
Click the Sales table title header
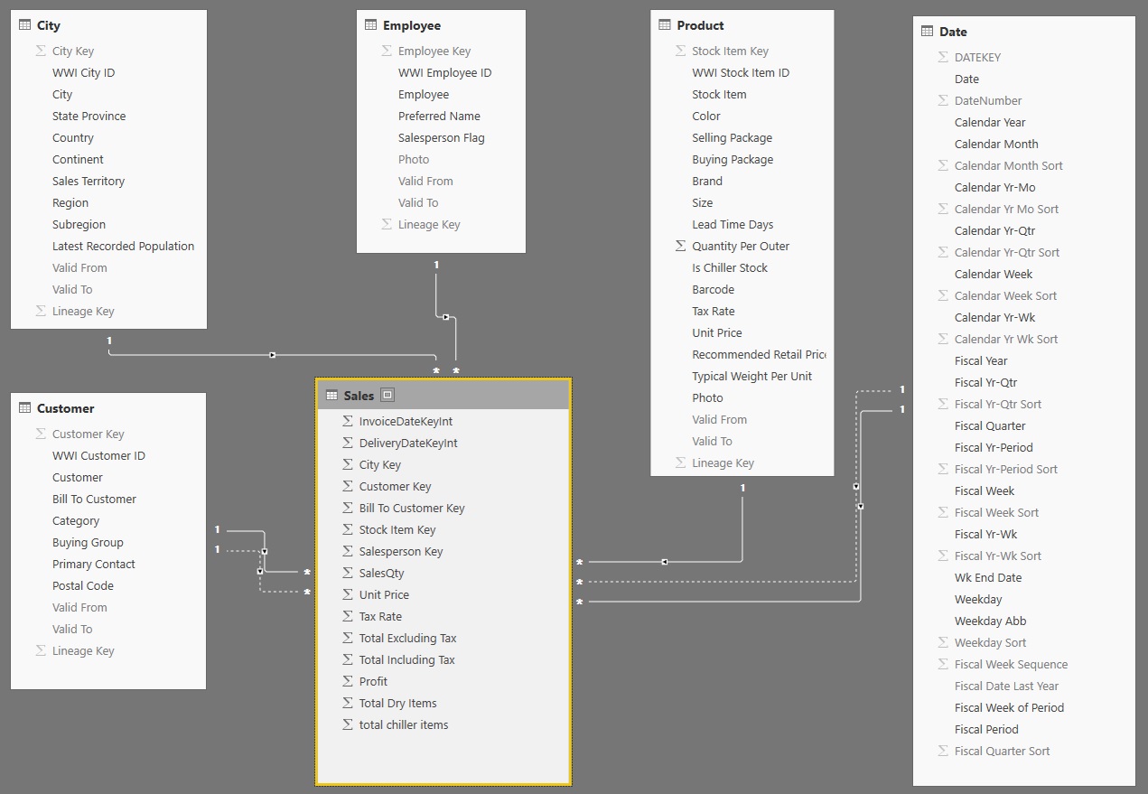point(359,395)
